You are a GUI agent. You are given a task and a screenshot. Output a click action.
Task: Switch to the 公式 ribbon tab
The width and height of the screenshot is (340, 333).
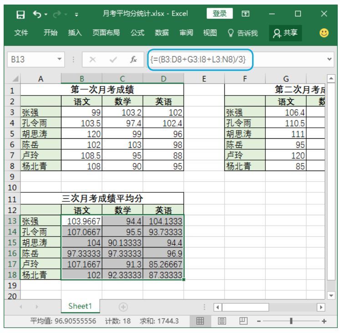(137, 33)
